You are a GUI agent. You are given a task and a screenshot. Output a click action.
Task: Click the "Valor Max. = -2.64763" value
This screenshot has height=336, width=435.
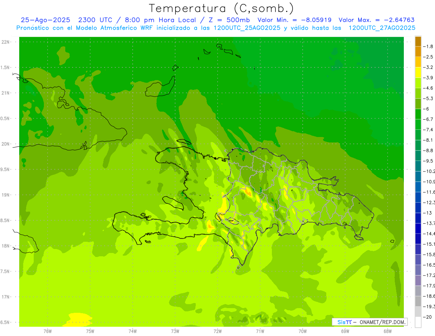(377, 20)
